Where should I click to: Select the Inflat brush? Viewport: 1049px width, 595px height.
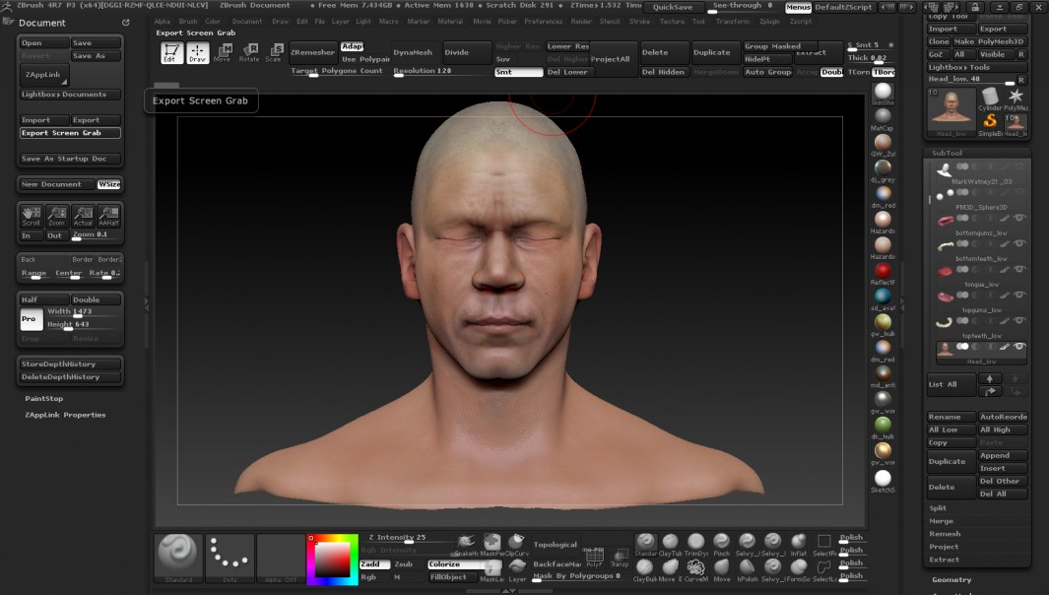click(799, 545)
